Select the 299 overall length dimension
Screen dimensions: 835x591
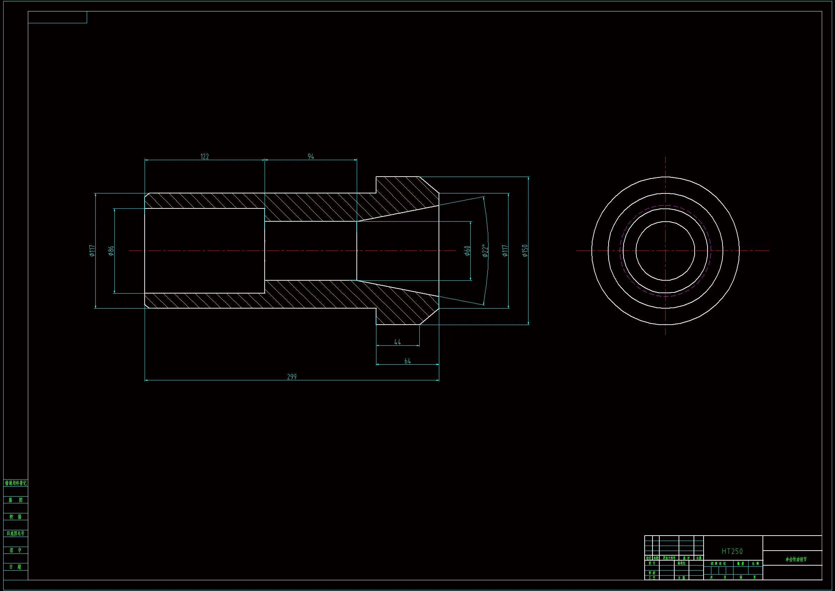[x=292, y=377]
